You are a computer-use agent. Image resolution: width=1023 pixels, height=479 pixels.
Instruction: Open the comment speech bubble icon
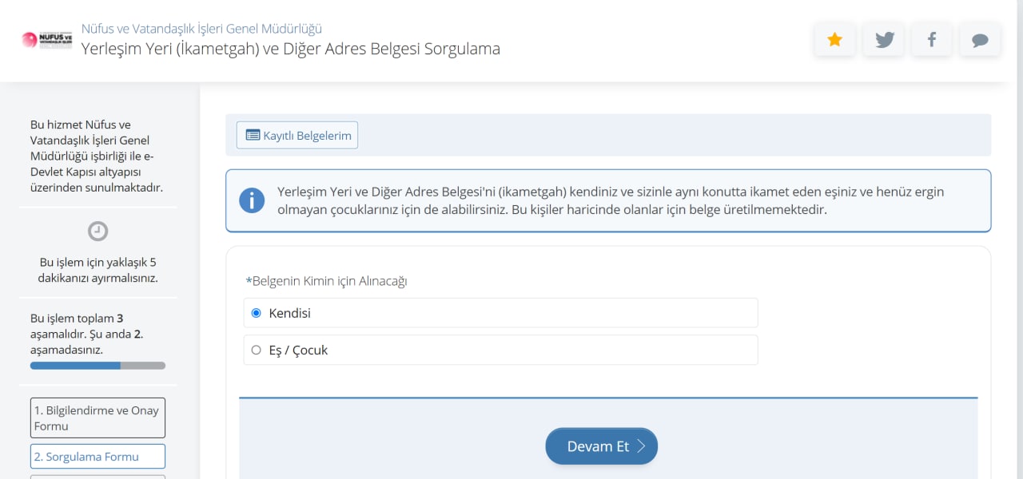pos(980,40)
